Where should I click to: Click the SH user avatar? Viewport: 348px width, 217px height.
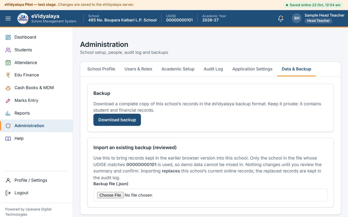(x=297, y=18)
